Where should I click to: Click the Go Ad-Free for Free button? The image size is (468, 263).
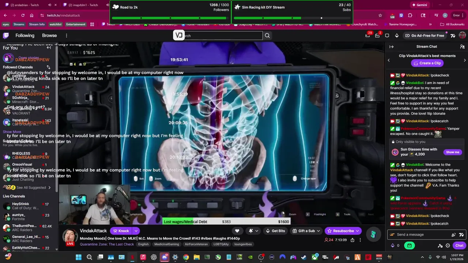pyautogui.click(x=424, y=35)
